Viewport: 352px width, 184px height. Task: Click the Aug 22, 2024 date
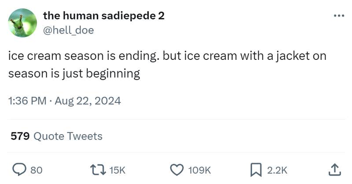tap(88, 101)
